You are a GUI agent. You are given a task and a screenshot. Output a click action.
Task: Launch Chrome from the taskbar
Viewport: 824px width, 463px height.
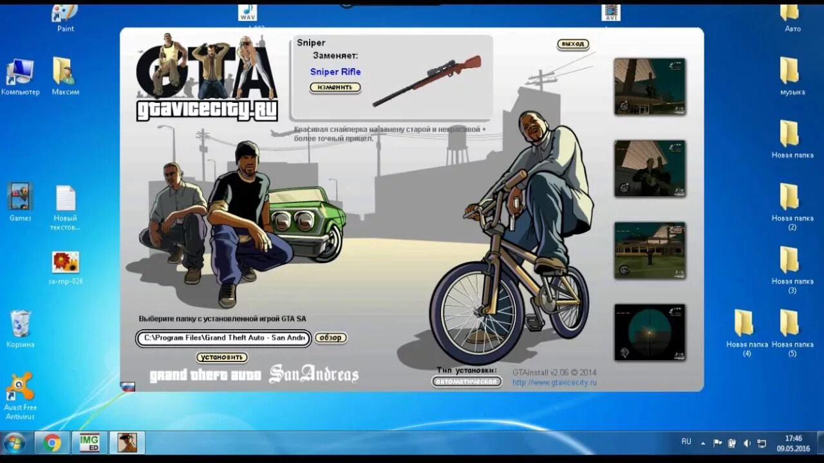(x=53, y=442)
